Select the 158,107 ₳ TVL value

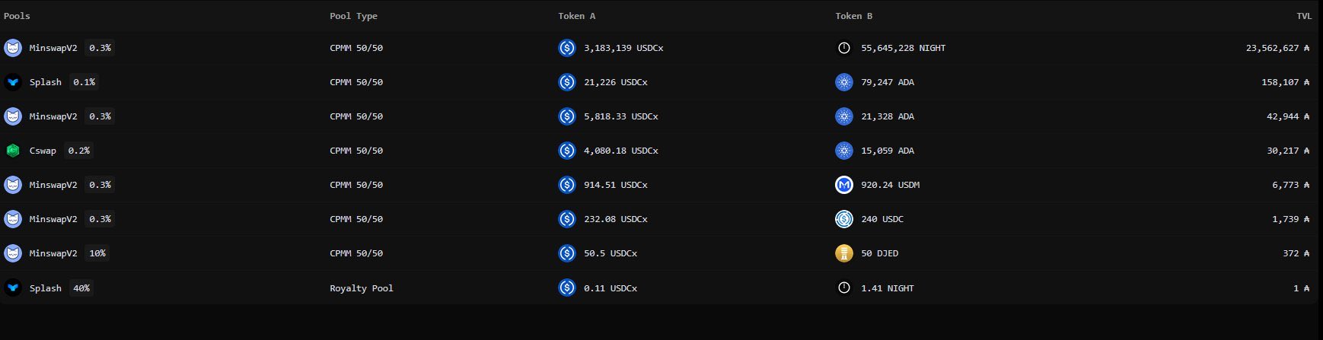click(x=1286, y=82)
